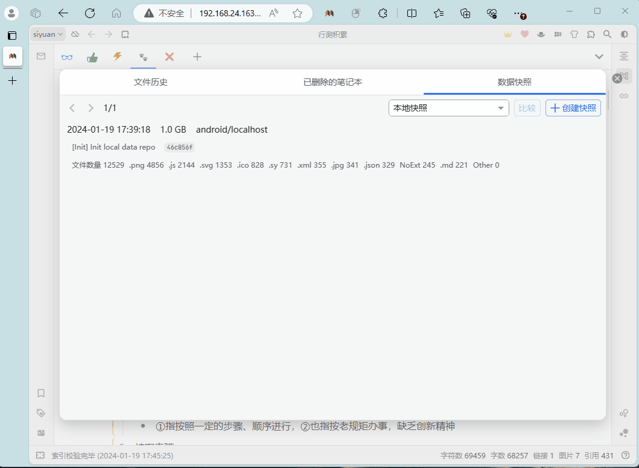Screen dimensions: 639x468
Task: Switch to the 文件历史 tab
Action: coord(150,81)
